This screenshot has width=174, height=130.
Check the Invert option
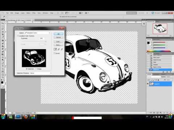click(x=54, y=53)
